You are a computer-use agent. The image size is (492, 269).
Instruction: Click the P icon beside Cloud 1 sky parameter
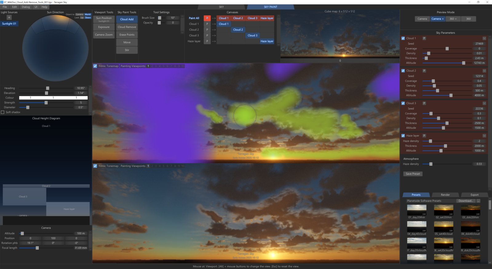coord(424,38)
